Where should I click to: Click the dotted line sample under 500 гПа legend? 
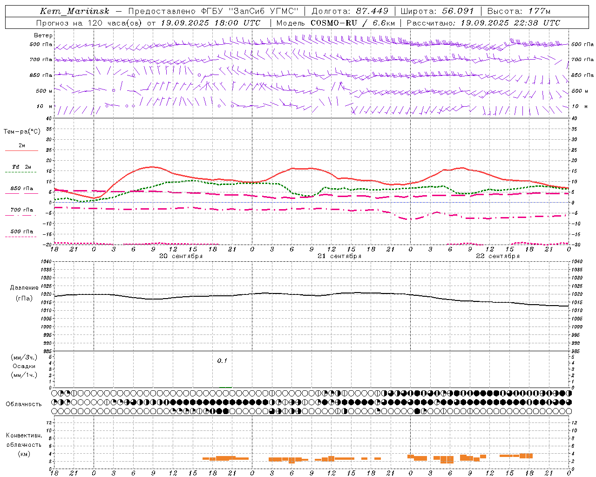point(20,237)
